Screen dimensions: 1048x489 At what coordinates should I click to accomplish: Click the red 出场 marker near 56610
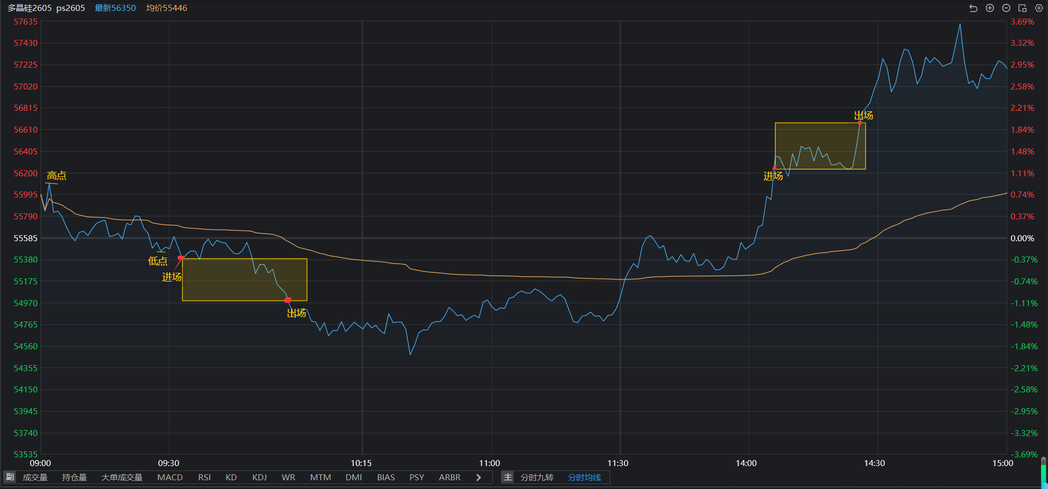tap(860, 123)
